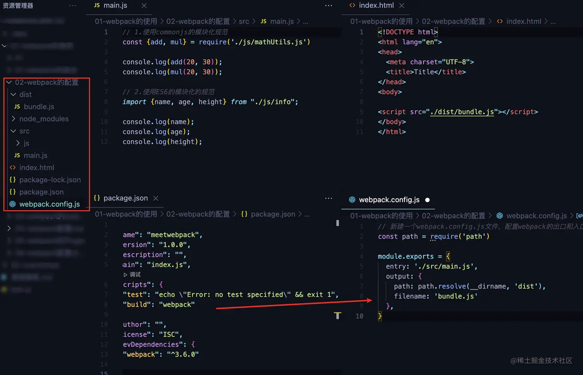
Task: Expand breadcrumb ellipsis in the index.html editor
Action: click(x=553, y=22)
